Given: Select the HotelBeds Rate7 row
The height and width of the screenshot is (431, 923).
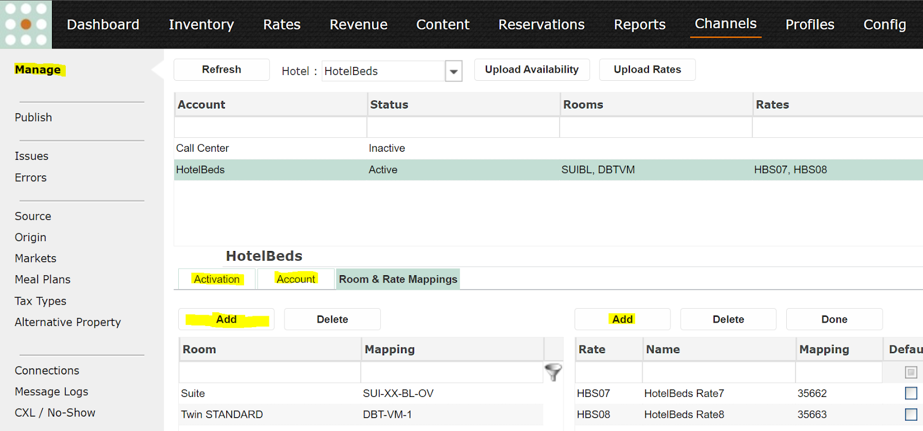Looking at the screenshot, I should [749, 393].
